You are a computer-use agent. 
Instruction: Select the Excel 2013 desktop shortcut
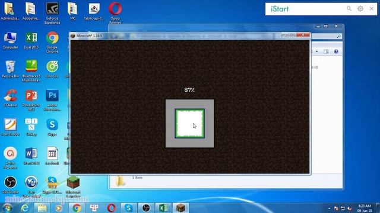pos(31,40)
